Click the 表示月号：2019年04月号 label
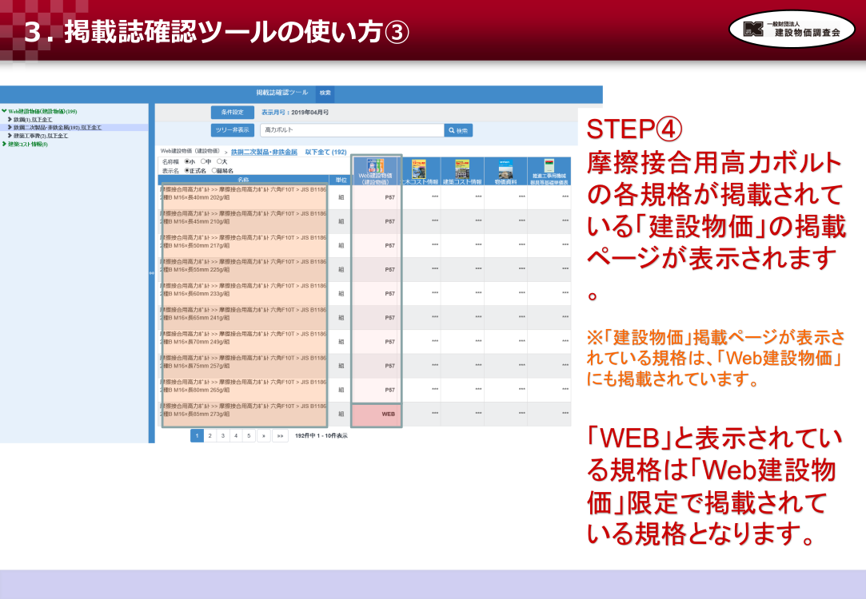This screenshot has width=866, height=599. [x=295, y=113]
